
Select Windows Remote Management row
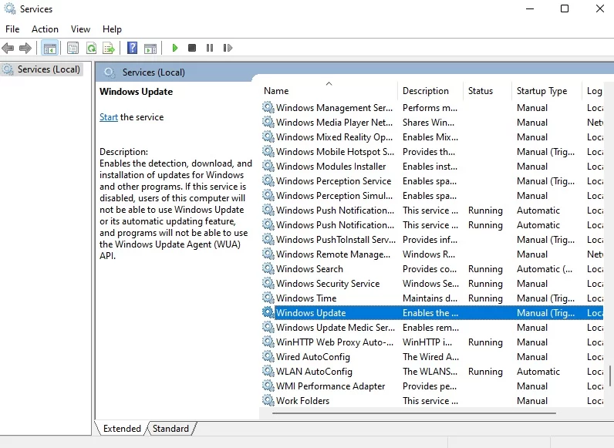(432, 254)
